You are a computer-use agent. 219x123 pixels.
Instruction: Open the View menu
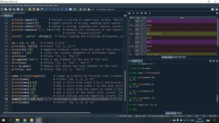[x=51, y=5]
